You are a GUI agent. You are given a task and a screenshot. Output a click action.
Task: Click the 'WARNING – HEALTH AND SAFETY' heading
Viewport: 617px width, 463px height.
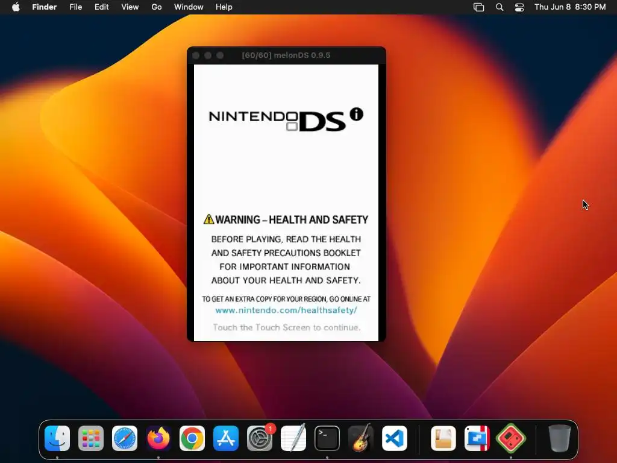[292, 219]
